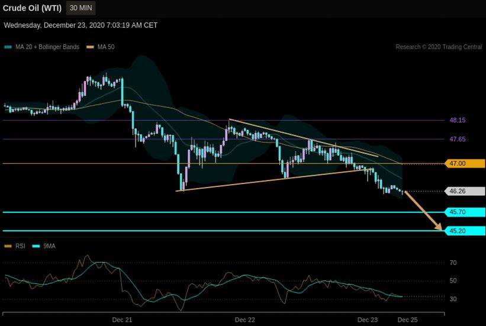Click the cyan 9MA color swatch
Viewport: 486px width, 326px height.
36,246
